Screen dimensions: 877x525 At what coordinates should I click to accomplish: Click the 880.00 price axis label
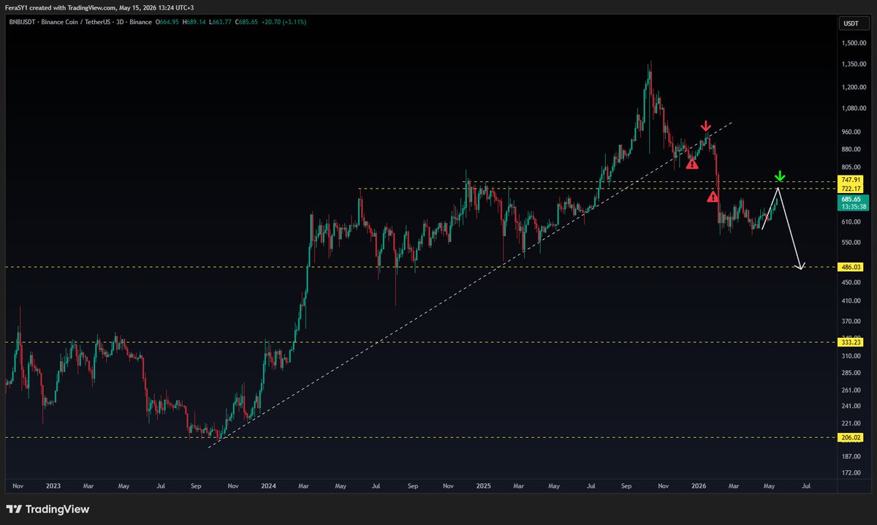click(x=852, y=149)
